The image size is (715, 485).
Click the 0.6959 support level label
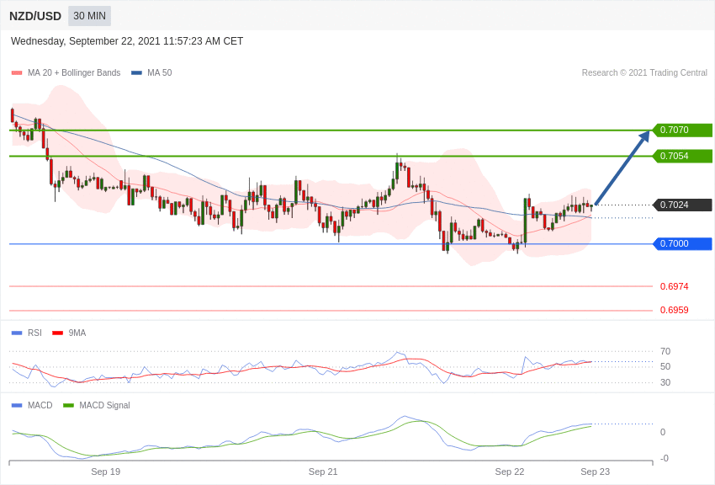pos(674,310)
